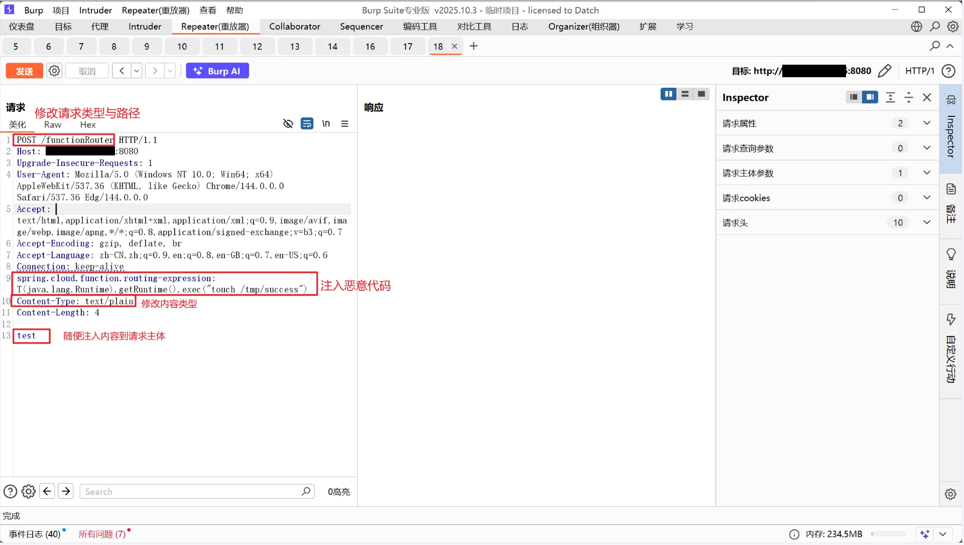
Task: Toggle show newline characters \n button
Action: pos(326,123)
